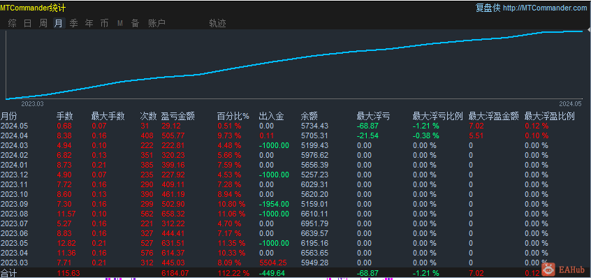The height and width of the screenshot is (280, 591).
Task: Click the 百分比% column header
Action: point(233,116)
